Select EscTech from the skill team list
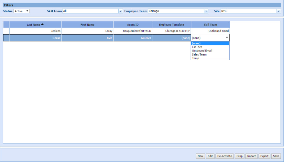The height and width of the screenshot is (162, 284). pos(197,47)
